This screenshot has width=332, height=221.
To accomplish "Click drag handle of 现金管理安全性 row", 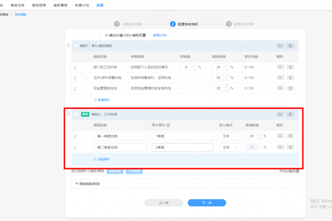I will (75, 88).
